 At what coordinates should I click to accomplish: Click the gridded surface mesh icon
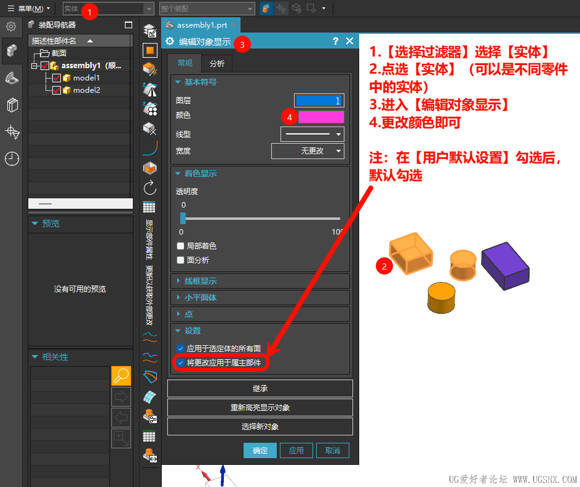pos(150,397)
